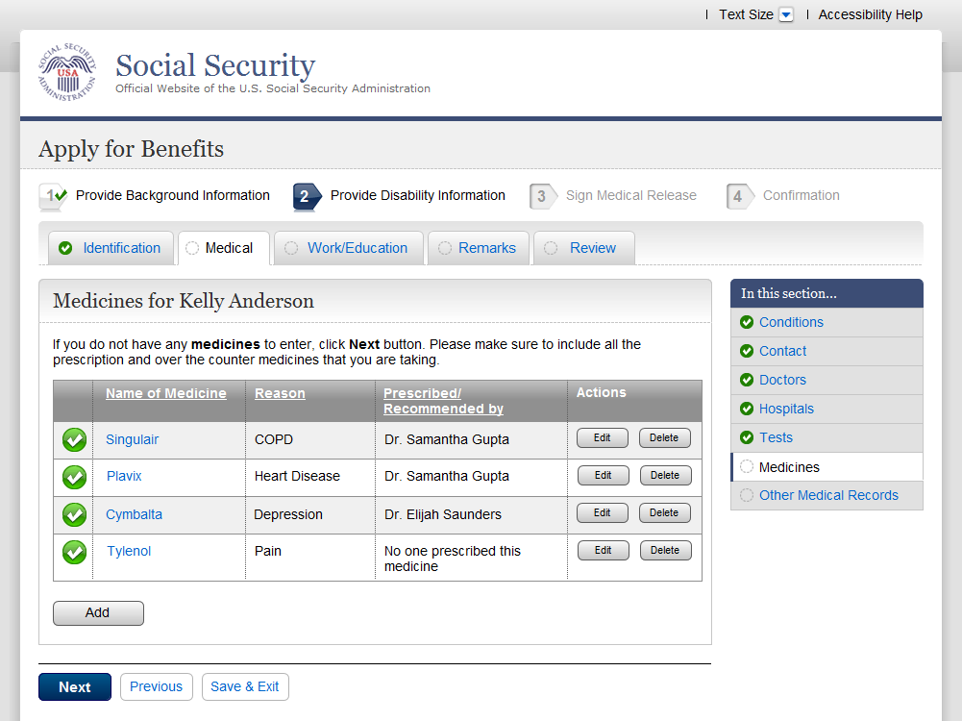This screenshot has height=721, width=962.
Task: Click the green check icon on Identification tab
Action: tap(65, 248)
